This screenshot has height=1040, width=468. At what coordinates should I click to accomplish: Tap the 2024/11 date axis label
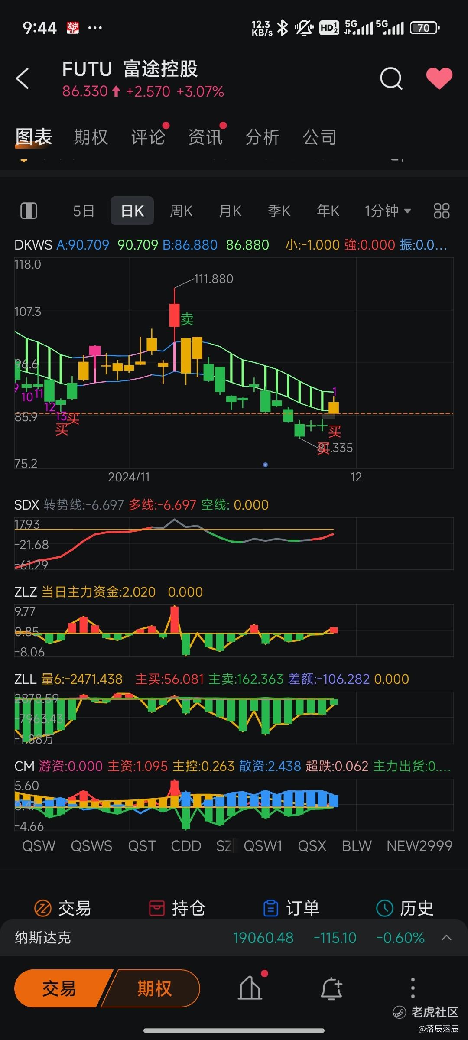pos(129,477)
